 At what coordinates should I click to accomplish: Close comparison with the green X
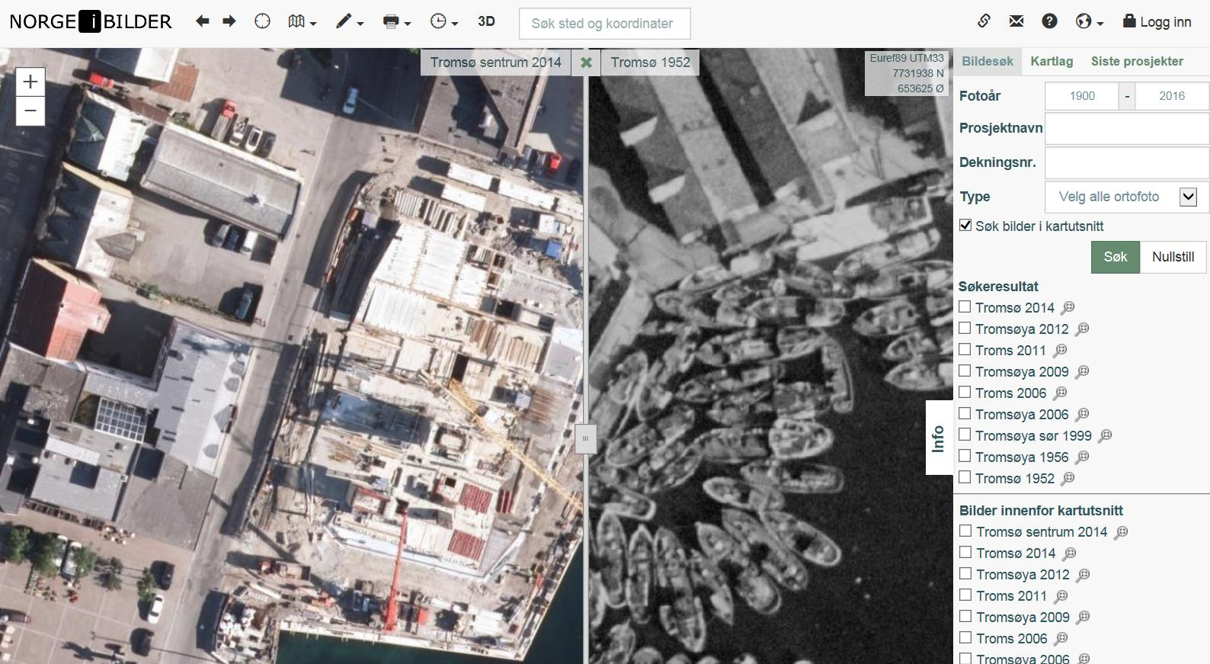pyautogui.click(x=586, y=63)
